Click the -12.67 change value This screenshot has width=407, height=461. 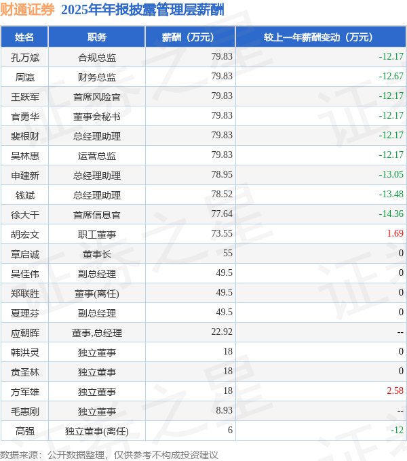coord(391,76)
